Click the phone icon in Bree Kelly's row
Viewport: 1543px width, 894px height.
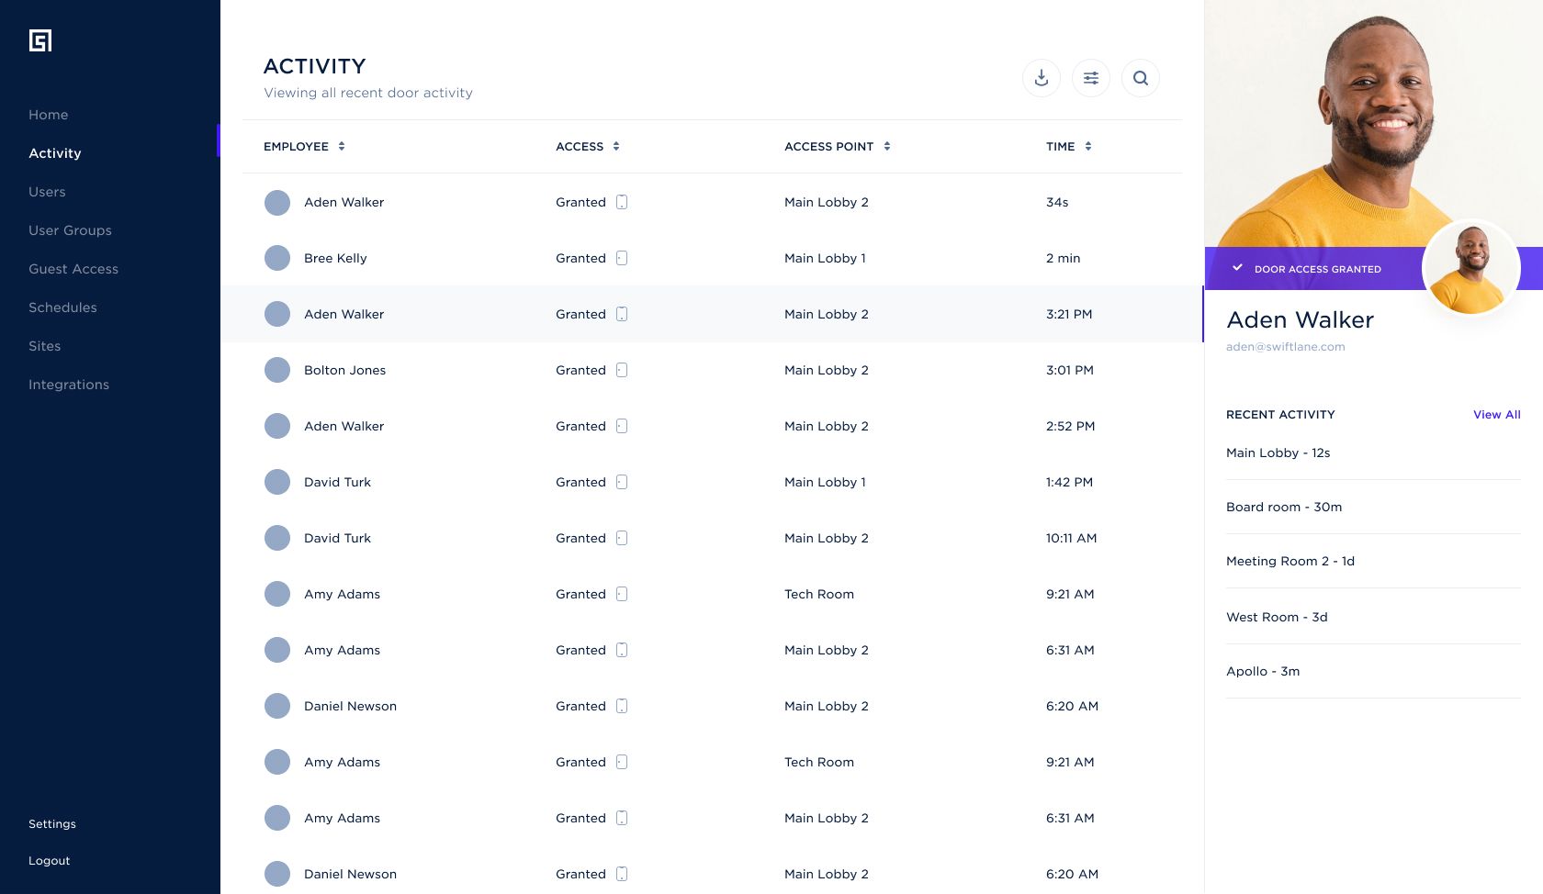click(622, 258)
